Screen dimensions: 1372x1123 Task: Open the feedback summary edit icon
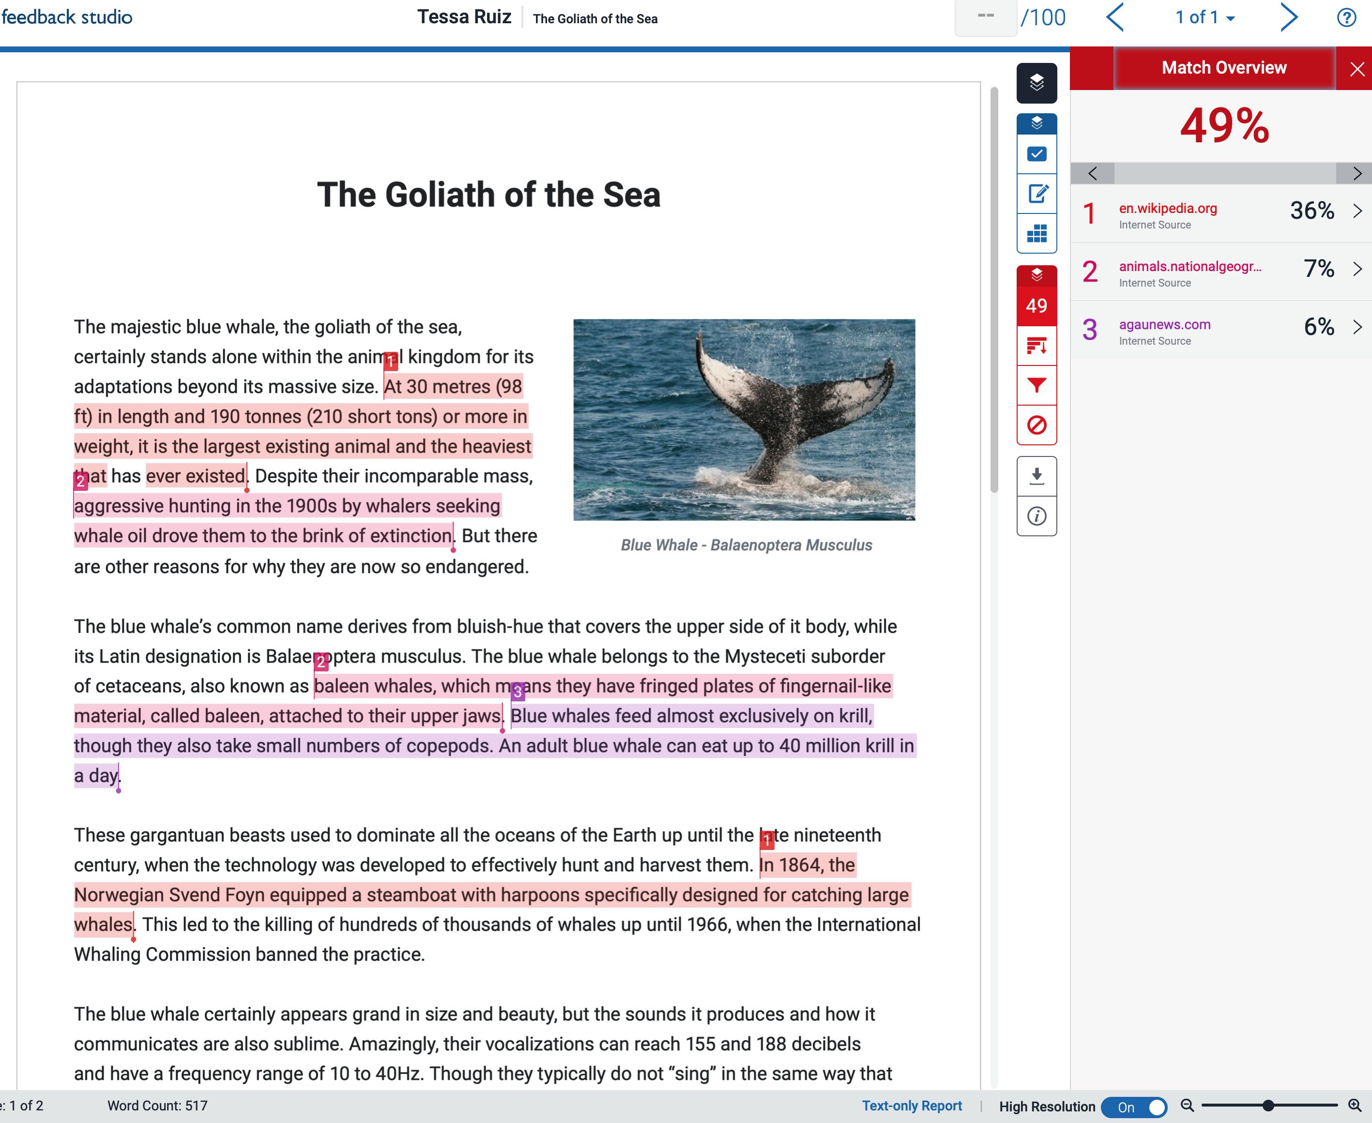pyautogui.click(x=1037, y=194)
